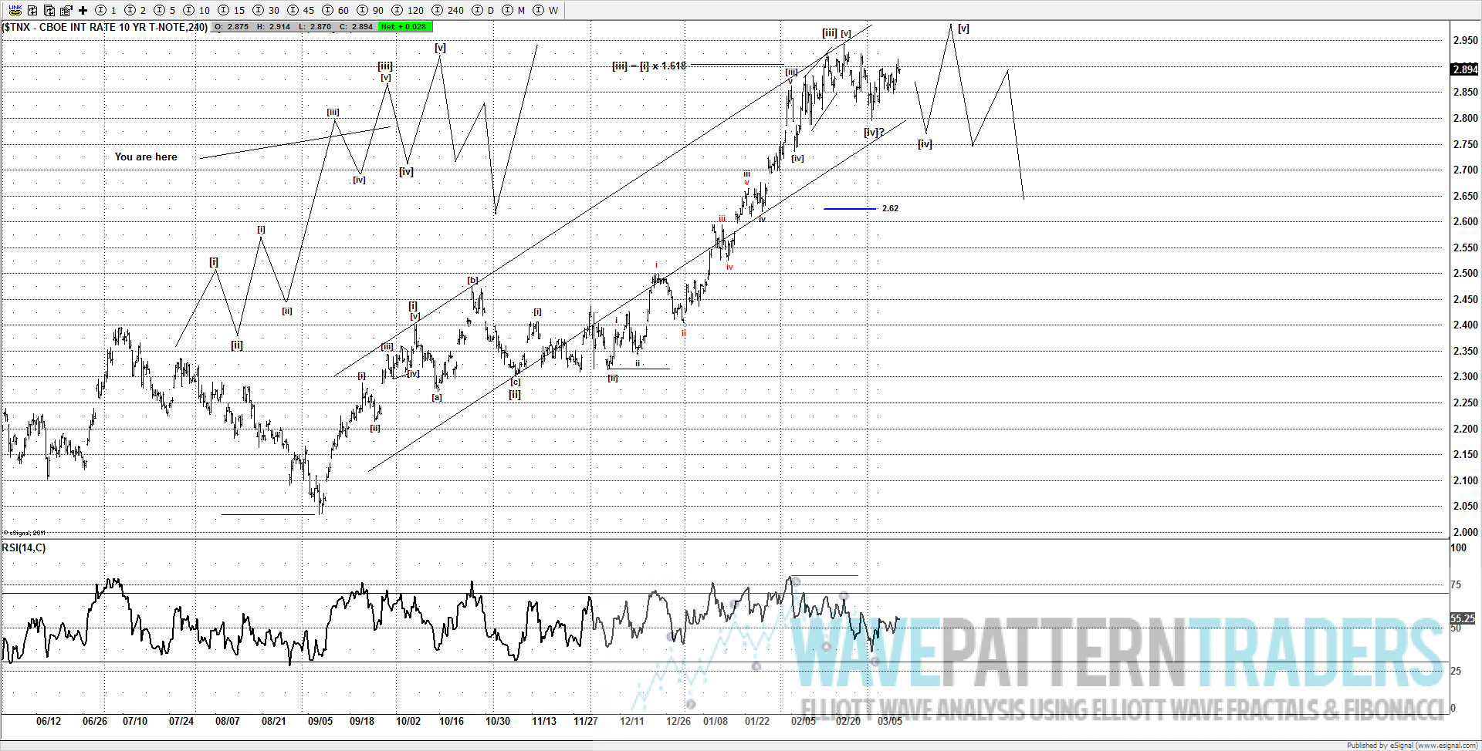Click the blue 2.62 horizontal line
Image resolution: width=1482 pixels, height=751 pixels.
click(849, 208)
